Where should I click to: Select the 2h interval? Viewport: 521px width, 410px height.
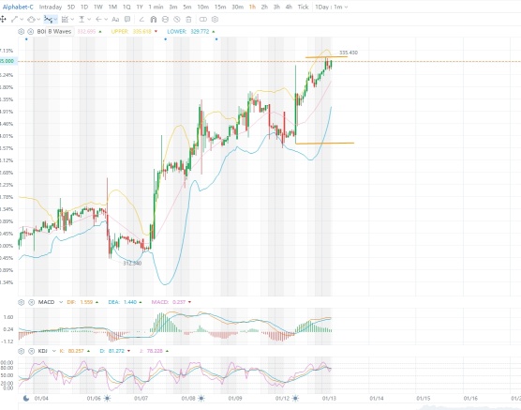click(x=264, y=7)
